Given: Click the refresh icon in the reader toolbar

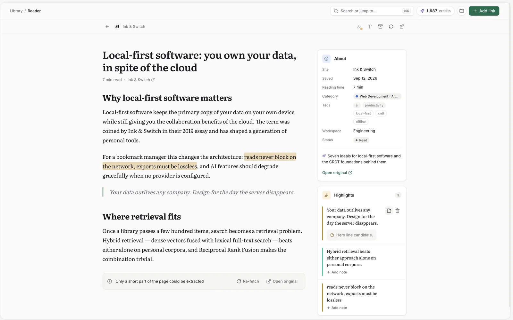Looking at the screenshot, I should tap(391, 27).
